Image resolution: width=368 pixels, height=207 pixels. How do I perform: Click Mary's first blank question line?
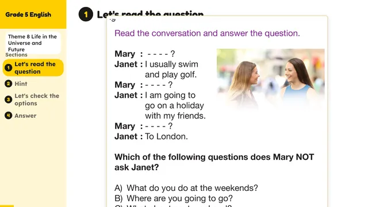coord(144,53)
